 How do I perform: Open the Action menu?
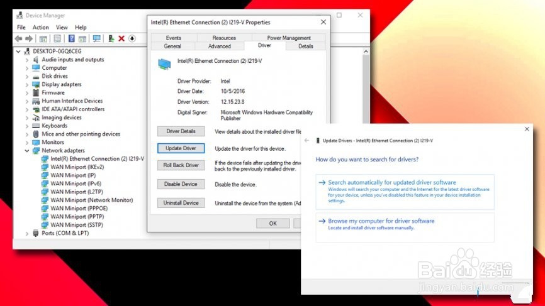(41, 28)
